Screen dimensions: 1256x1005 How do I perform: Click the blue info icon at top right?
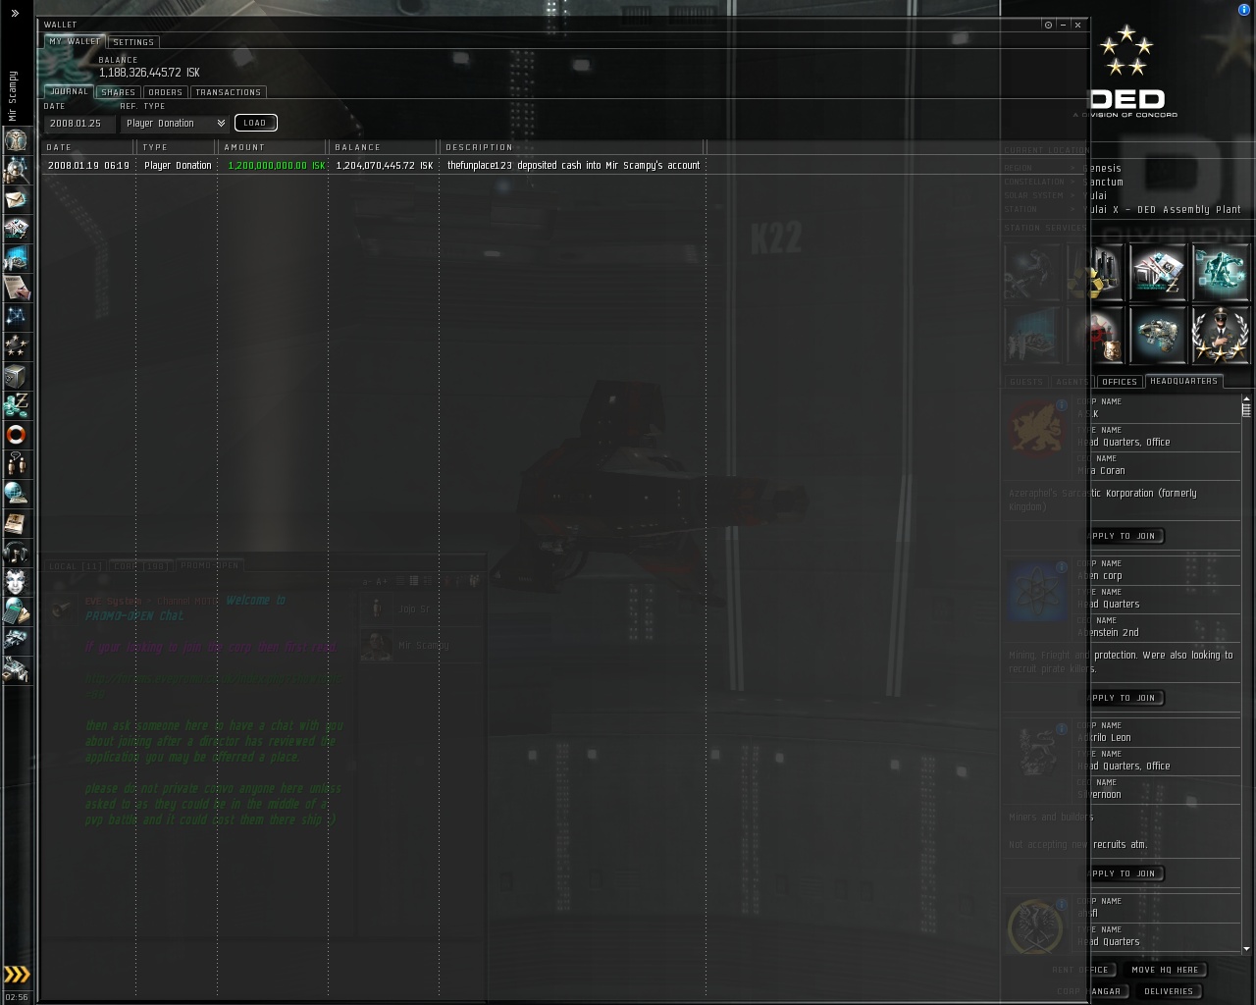click(1244, 10)
